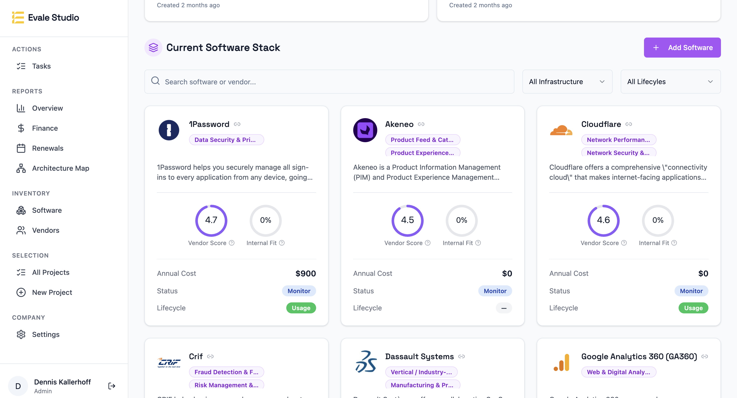This screenshot has height=398, width=737.
Task: Click the Vendor Score help icon on 1Password
Action: click(x=232, y=243)
